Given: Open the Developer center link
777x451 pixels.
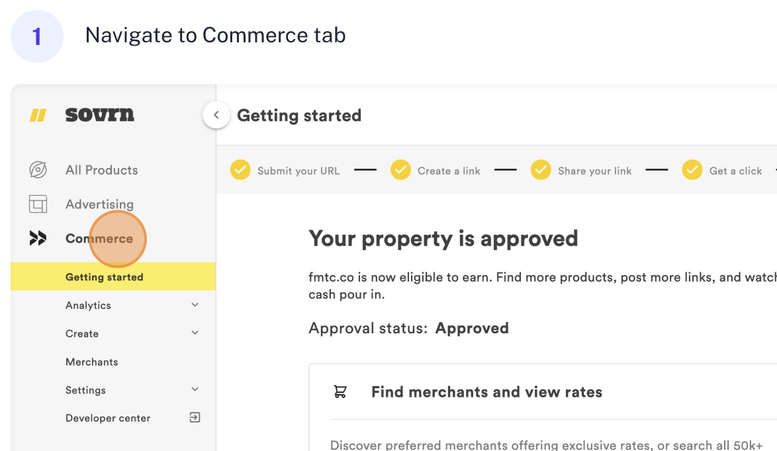Looking at the screenshot, I should 107,418.
